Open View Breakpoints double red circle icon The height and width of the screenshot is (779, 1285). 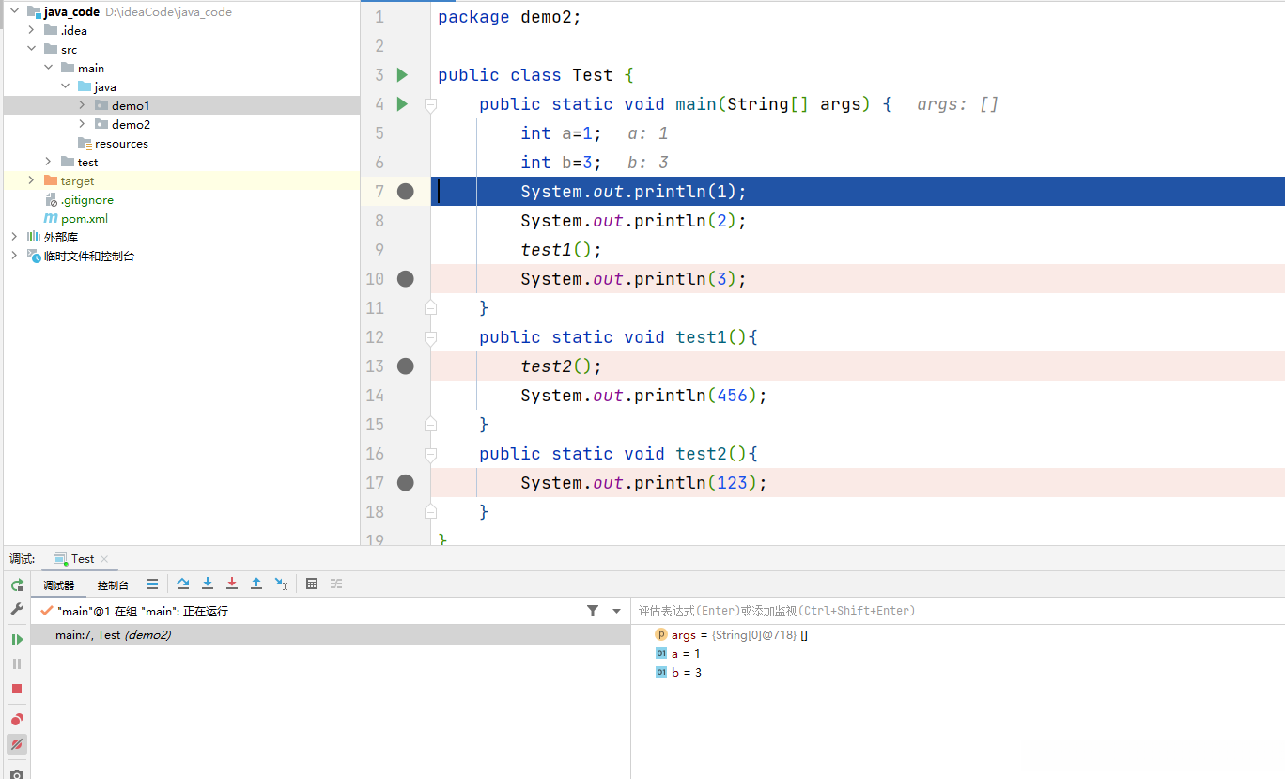(x=17, y=720)
